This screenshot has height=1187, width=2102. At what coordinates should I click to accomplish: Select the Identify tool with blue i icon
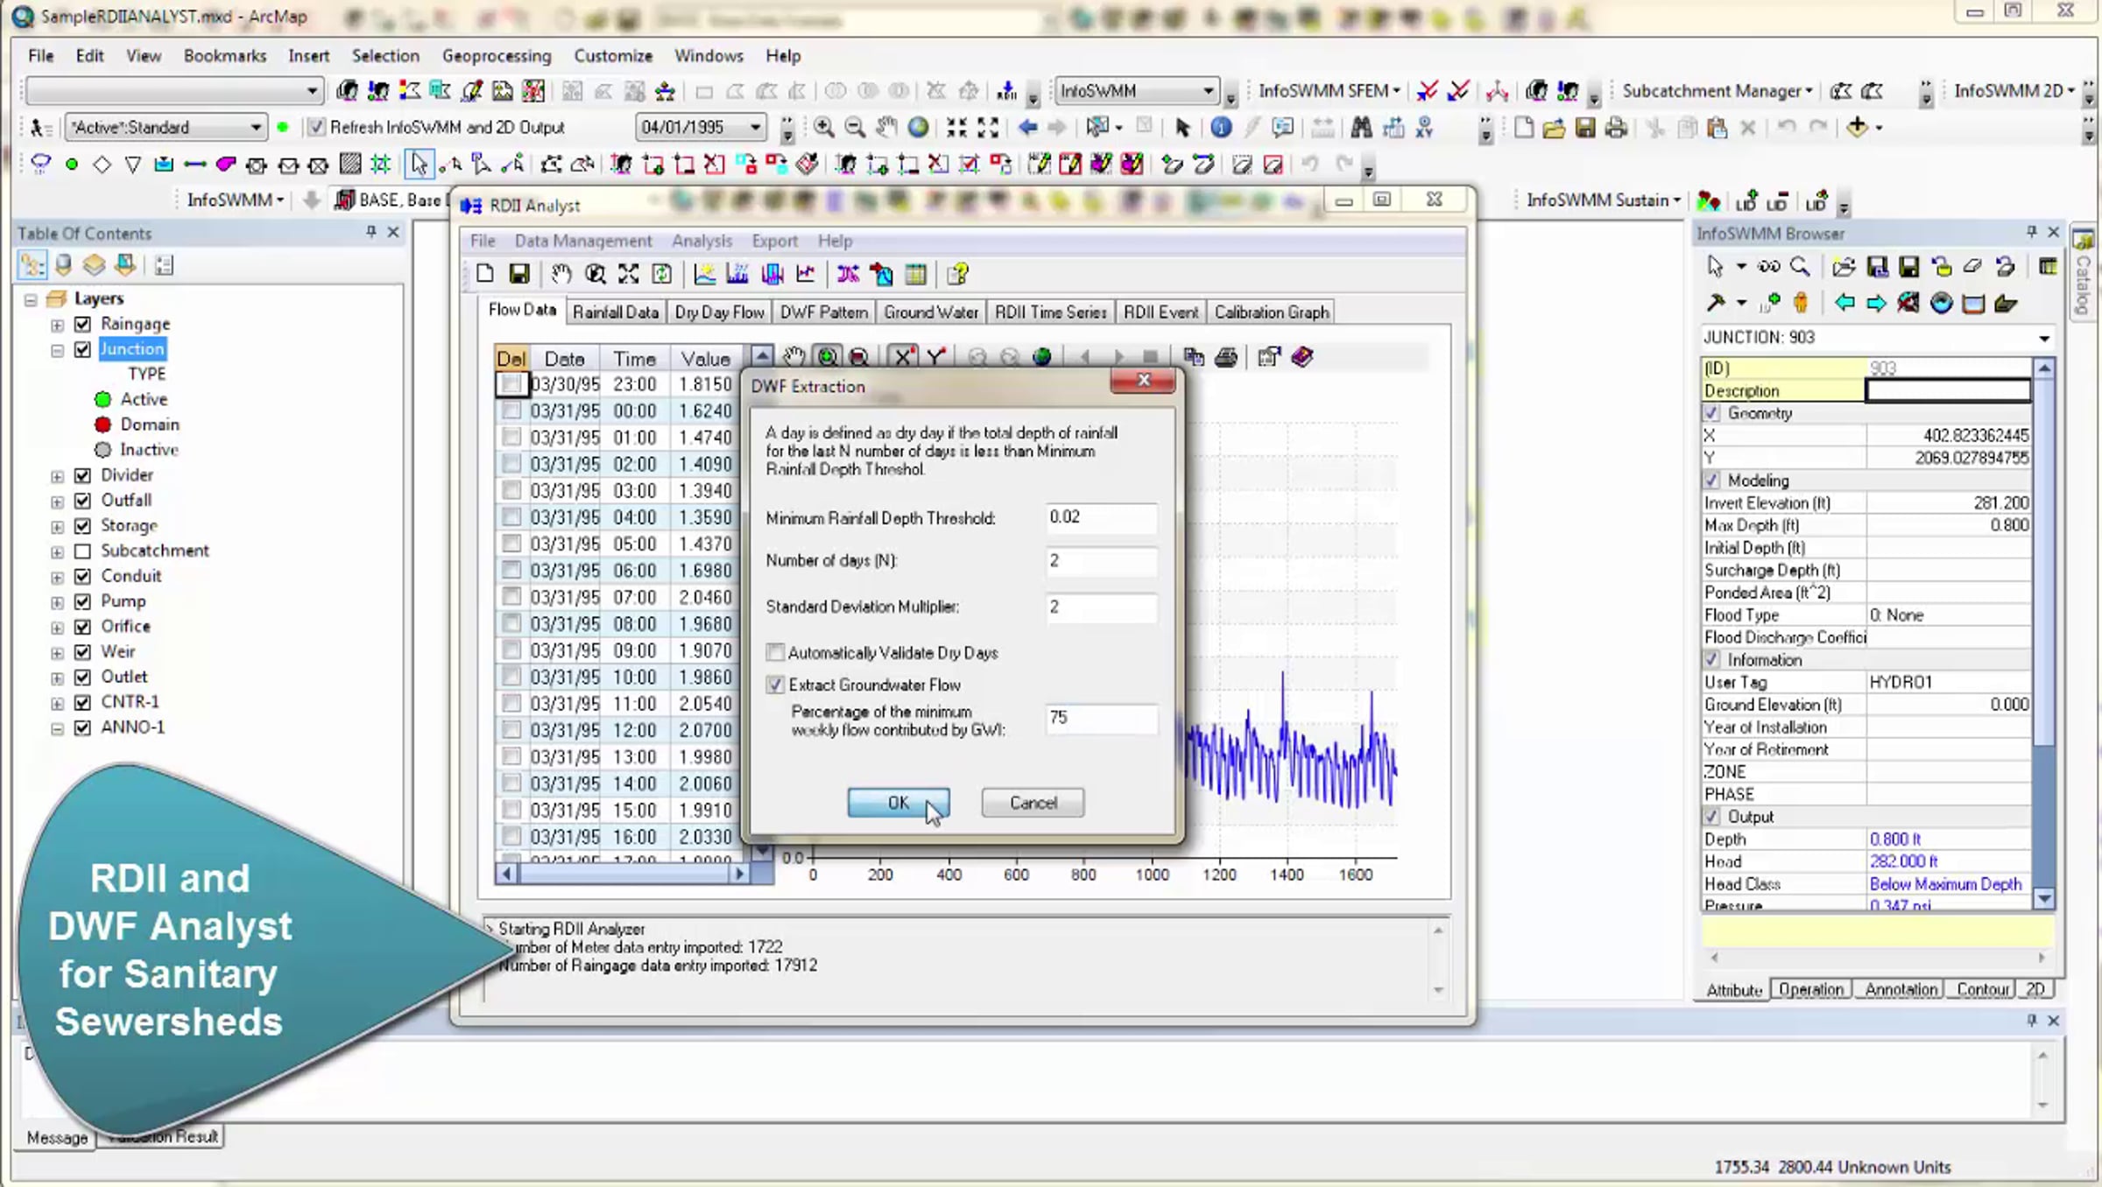click(1221, 128)
